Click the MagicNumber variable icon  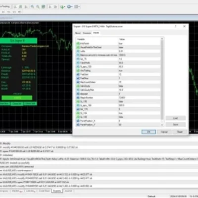[78, 98]
